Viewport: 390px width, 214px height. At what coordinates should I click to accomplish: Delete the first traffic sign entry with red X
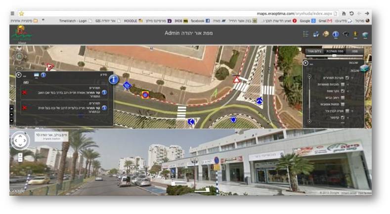pyautogui.click(x=24, y=92)
